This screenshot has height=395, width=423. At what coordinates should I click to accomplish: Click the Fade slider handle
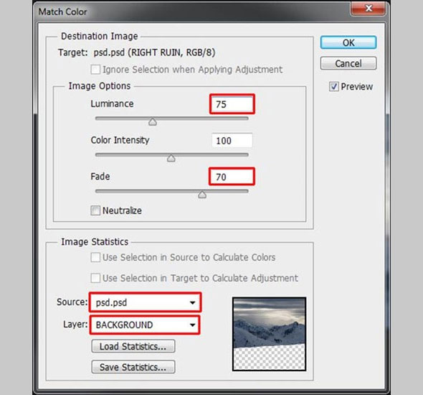[x=202, y=194]
